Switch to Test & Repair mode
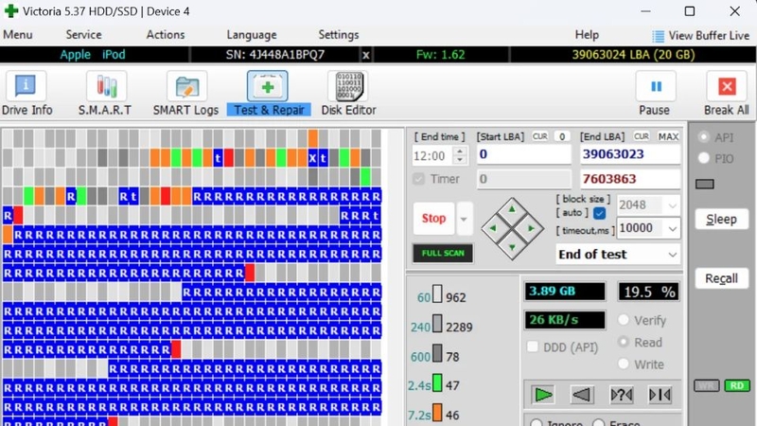 [269, 94]
